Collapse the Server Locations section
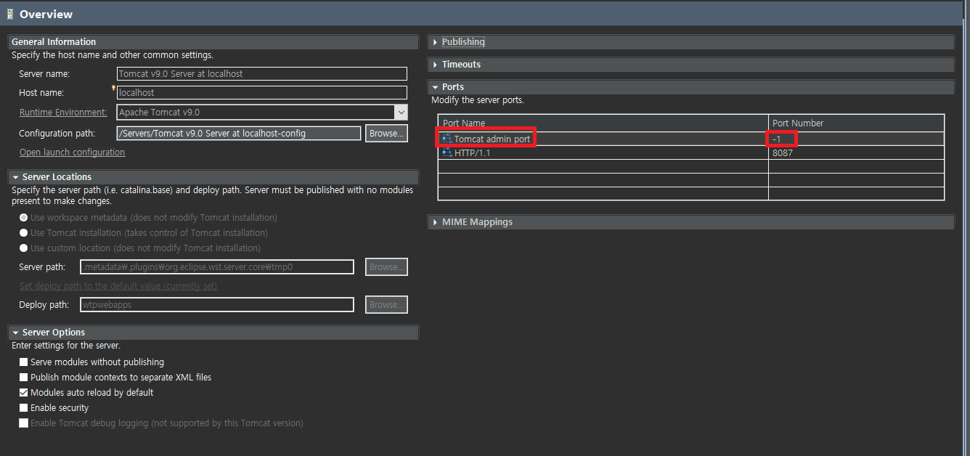Screen dimensions: 970x456 pyautogui.click(x=15, y=177)
